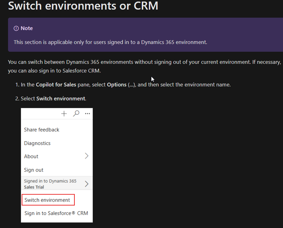283x228 pixels.
Task: Open the Options ellipsis menu icon
Action: click(x=87, y=114)
